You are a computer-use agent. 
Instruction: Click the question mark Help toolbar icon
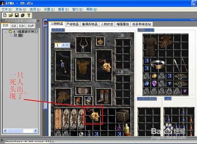tap(29, 15)
